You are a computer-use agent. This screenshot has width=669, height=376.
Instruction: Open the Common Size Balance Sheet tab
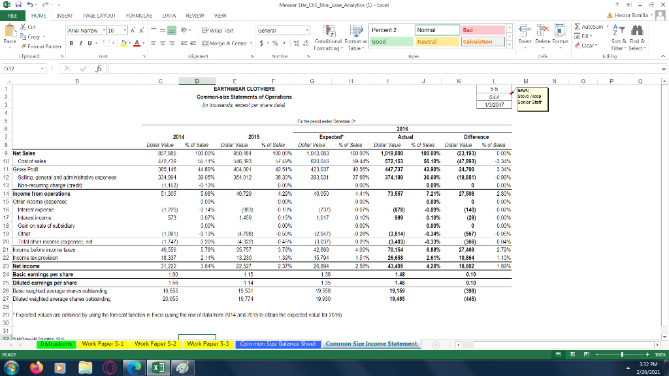[277, 343]
